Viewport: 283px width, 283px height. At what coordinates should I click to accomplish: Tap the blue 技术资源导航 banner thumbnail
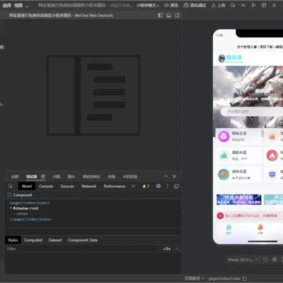pyautogui.click(x=239, y=200)
